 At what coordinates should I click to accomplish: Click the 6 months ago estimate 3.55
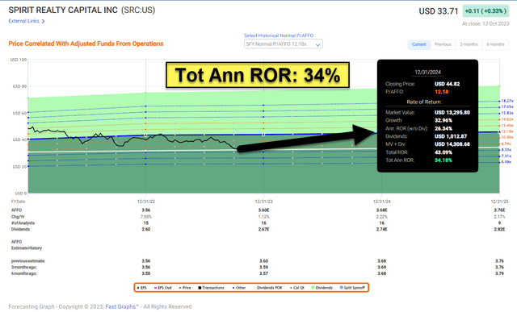[145, 273]
